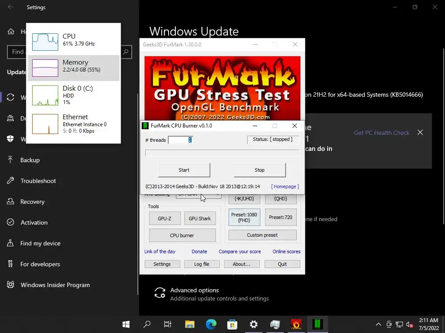Open Online scores link
The image size is (445, 333).
coord(286,251)
